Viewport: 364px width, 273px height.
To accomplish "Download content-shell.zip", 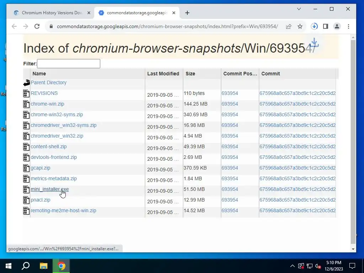I will [x=48, y=147].
